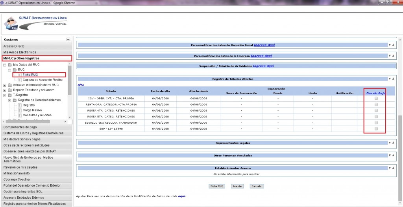Click the Actualizo información de mi RUC folder icon

click(10, 85)
